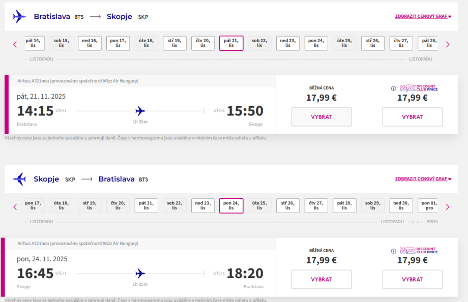Click the plane icon beside Skopje → Bratislava heading
Screen dimensions: 468x302
coord(19,179)
